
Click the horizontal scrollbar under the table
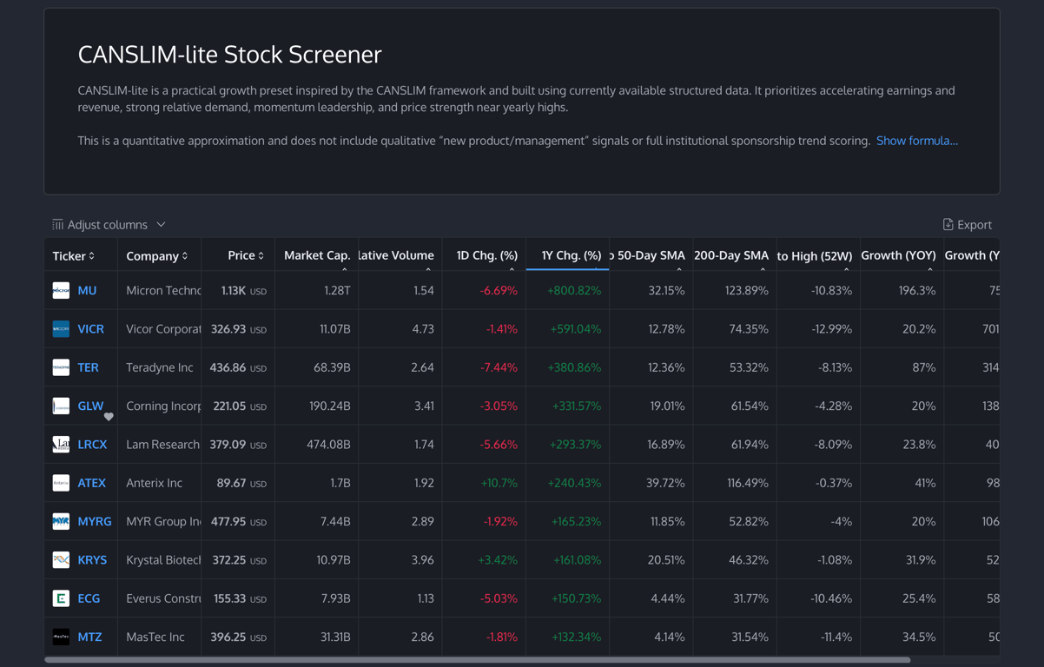(x=478, y=660)
